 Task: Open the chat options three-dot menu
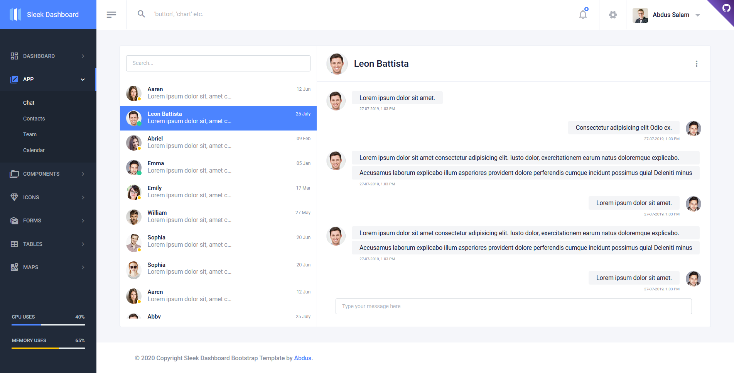click(x=696, y=64)
